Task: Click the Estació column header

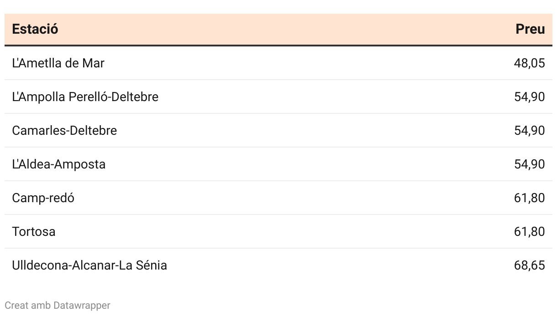Action: [35, 29]
